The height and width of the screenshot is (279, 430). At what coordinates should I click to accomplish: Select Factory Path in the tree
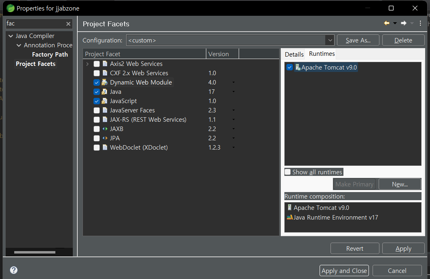tap(50, 55)
